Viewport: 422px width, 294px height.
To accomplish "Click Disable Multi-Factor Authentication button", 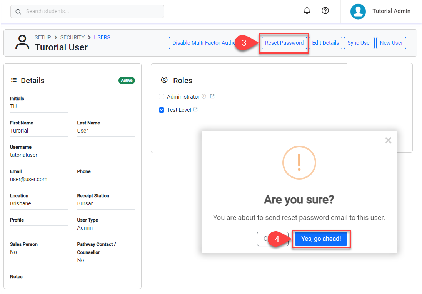I will click(x=203, y=43).
